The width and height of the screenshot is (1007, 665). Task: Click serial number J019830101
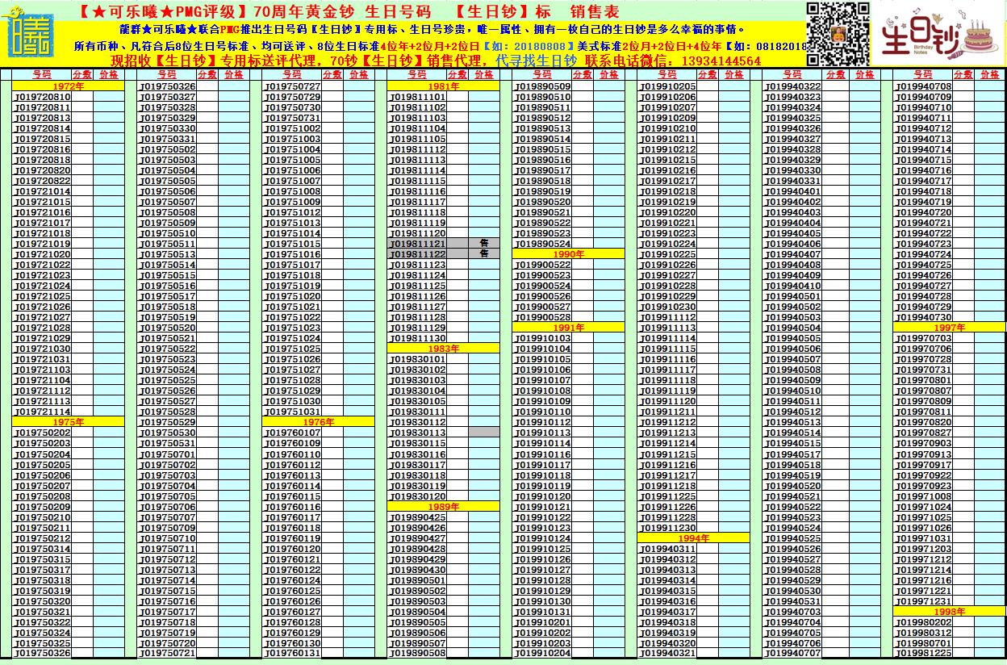[418, 359]
